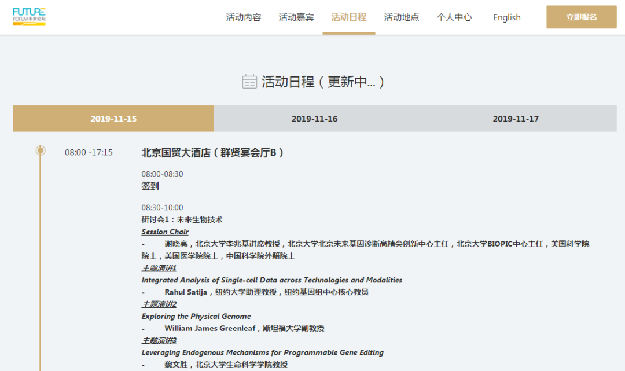625x371 pixels.
Task: Open the 活动嘉宾 menu item
Action: pyautogui.click(x=296, y=17)
